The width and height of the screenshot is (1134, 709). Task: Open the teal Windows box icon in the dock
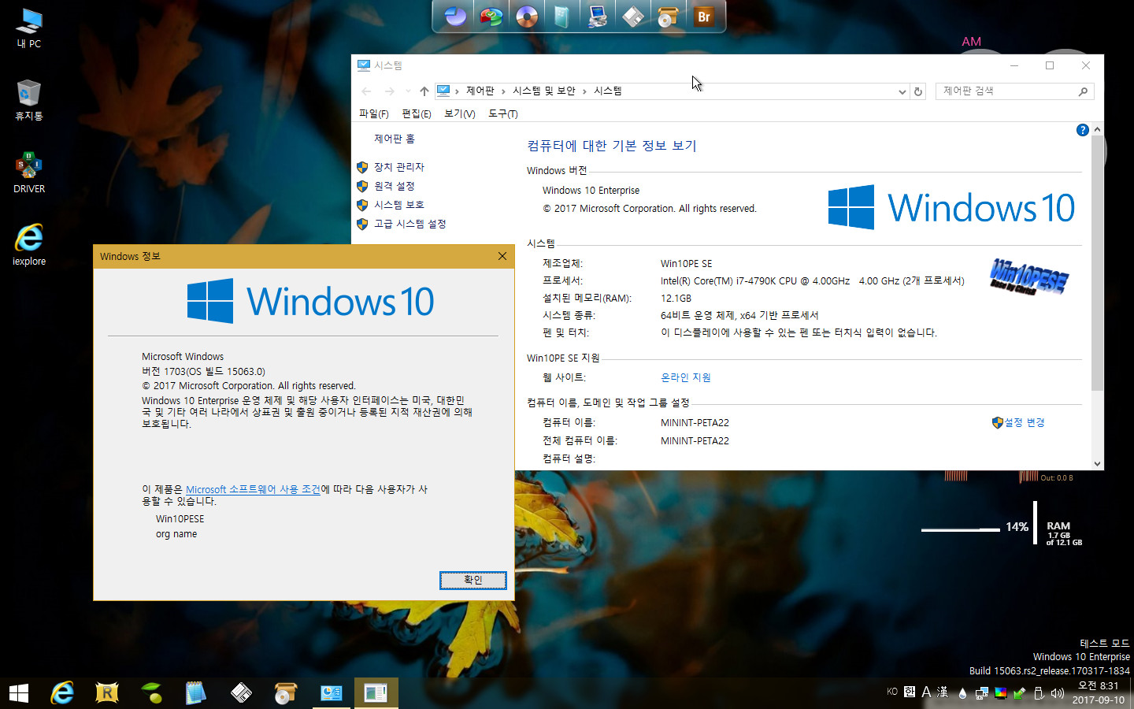pos(561,16)
